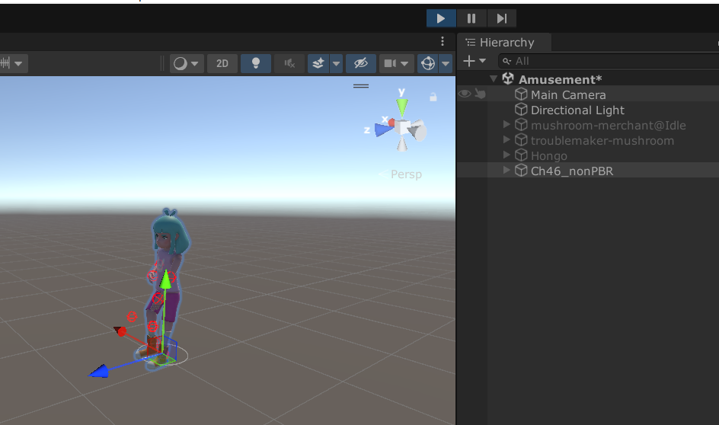Click the overlay handle bars above gizmo

coord(361,86)
